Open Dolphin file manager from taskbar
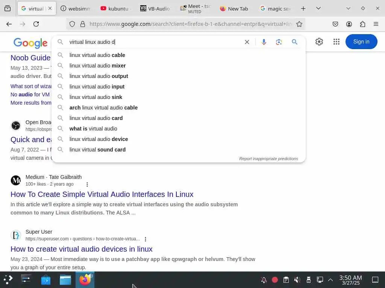The height and width of the screenshot is (288, 385). (65, 280)
